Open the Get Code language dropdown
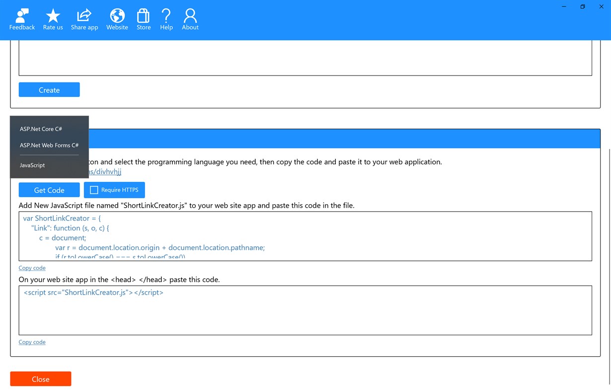Viewport: 611px width, 391px height. coord(49,190)
